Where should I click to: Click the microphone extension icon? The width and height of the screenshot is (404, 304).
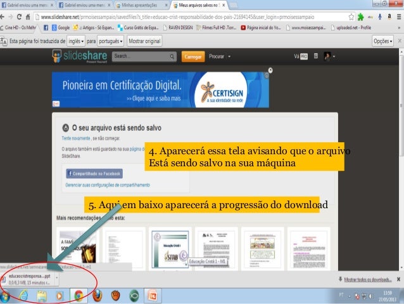click(x=380, y=17)
